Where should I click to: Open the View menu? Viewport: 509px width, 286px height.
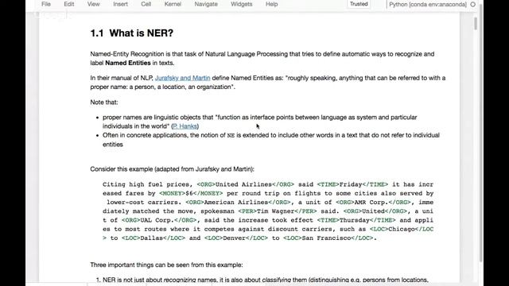tap(94, 4)
